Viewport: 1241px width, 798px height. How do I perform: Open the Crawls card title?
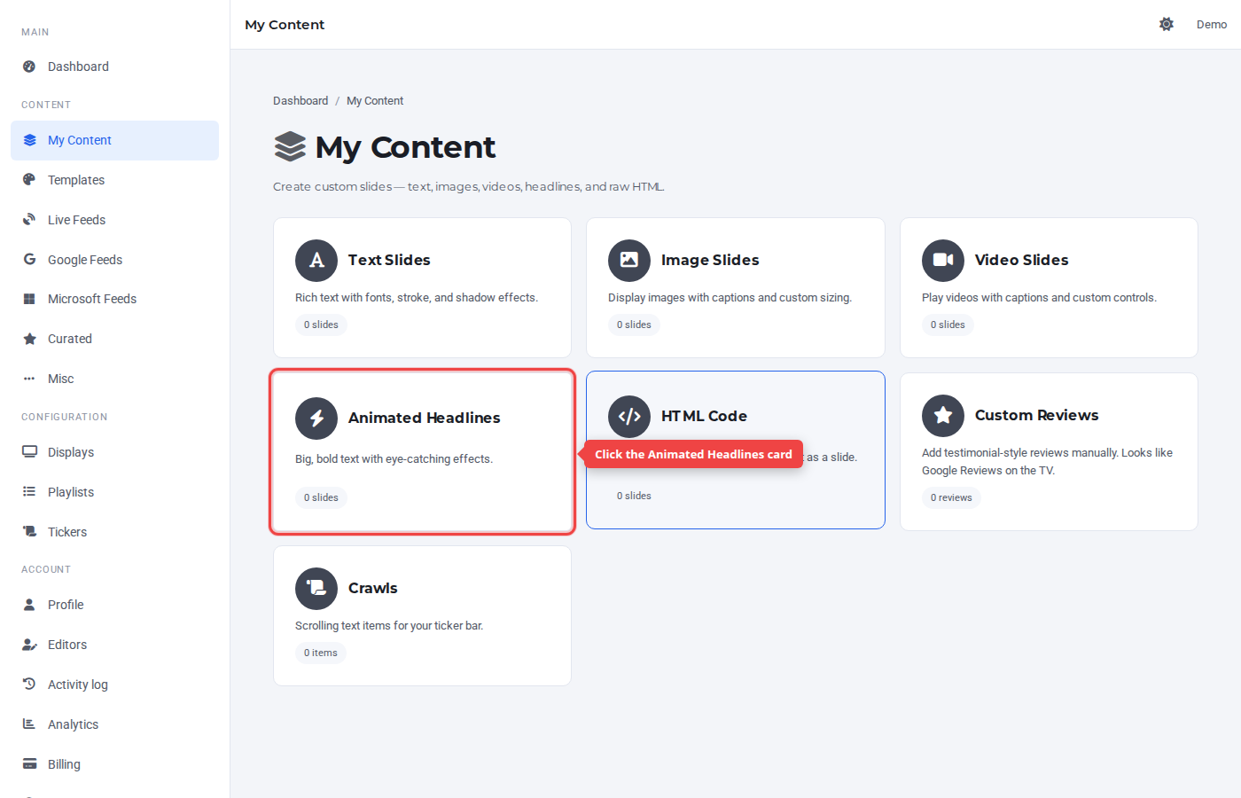[372, 588]
